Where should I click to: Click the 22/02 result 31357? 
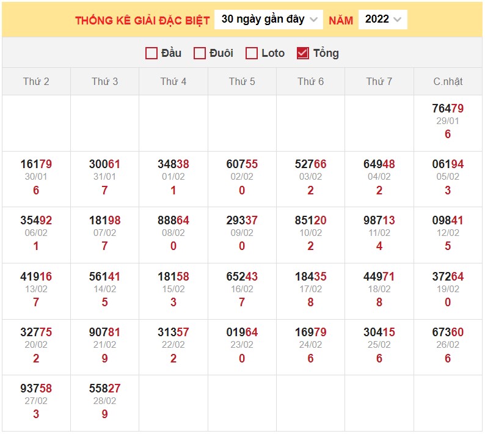point(173,333)
